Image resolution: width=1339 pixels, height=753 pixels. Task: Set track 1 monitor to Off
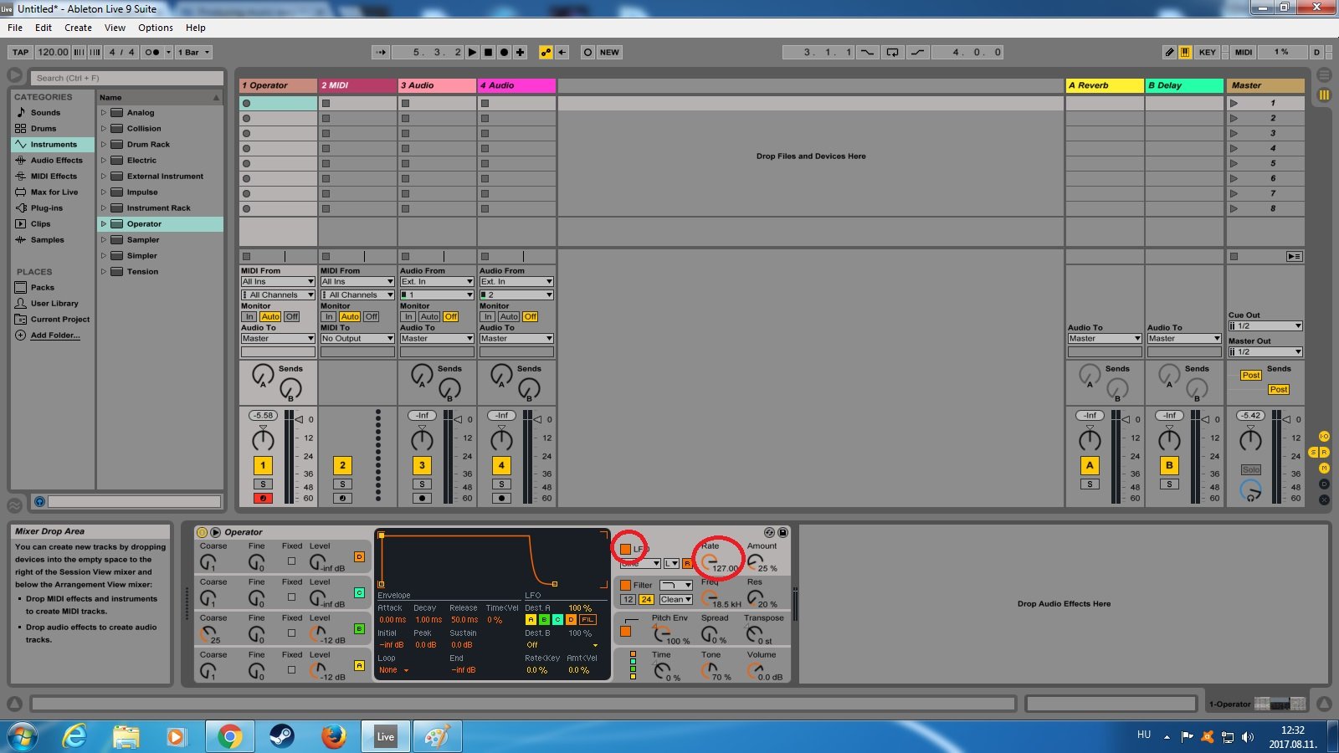coord(291,316)
